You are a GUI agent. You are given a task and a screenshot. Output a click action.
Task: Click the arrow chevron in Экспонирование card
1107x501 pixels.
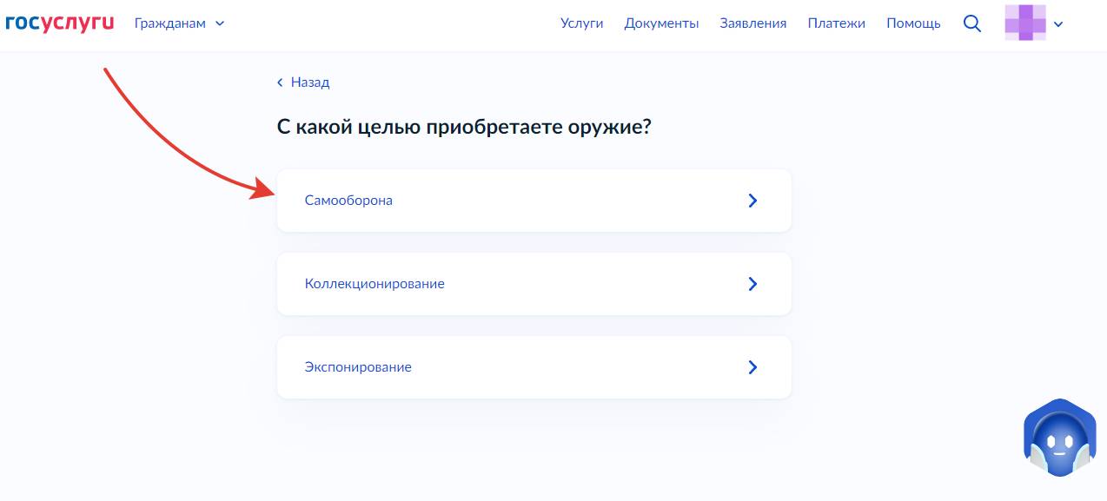pyautogui.click(x=752, y=367)
